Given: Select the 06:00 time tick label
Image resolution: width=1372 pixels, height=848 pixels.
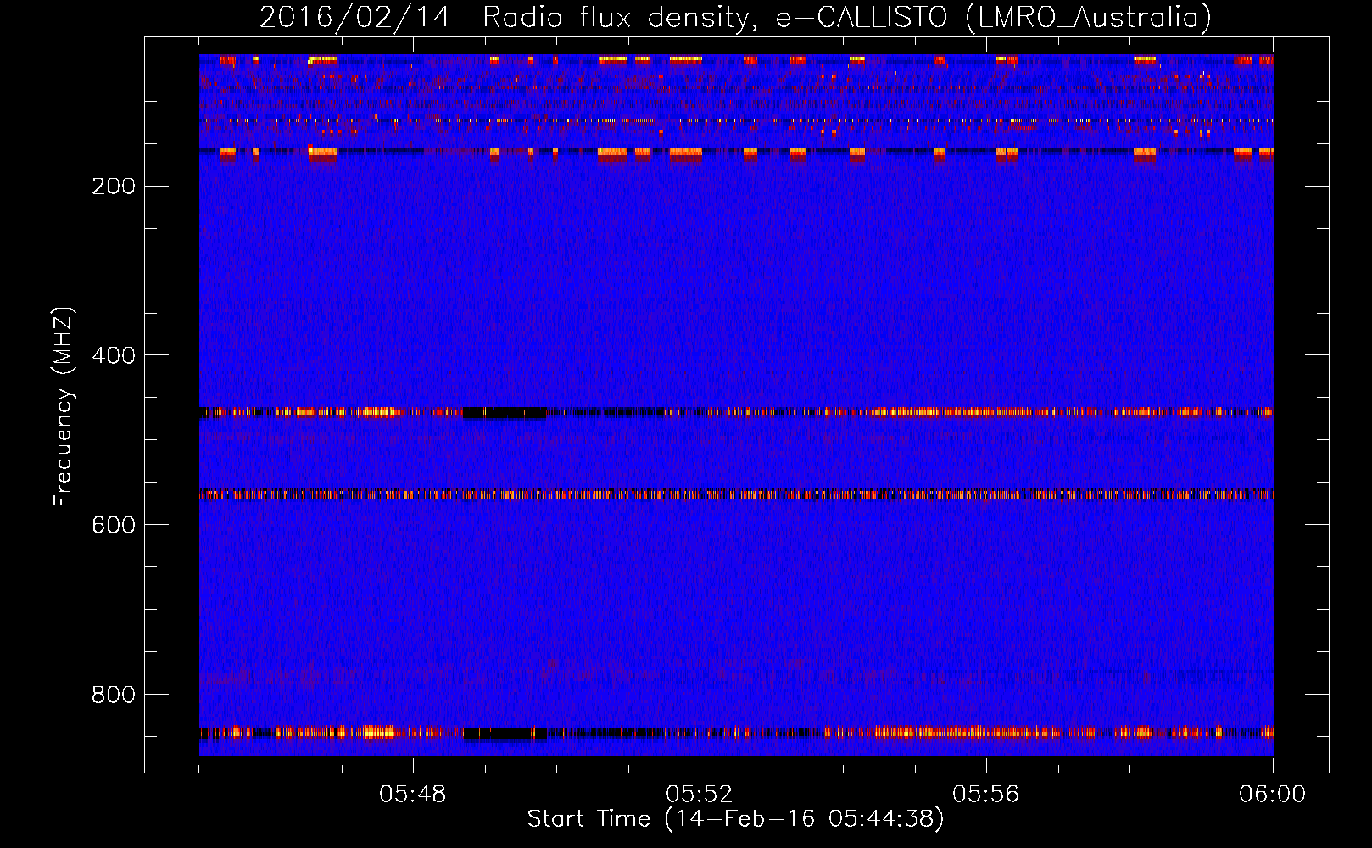Looking at the screenshot, I should pos(1273,795).
